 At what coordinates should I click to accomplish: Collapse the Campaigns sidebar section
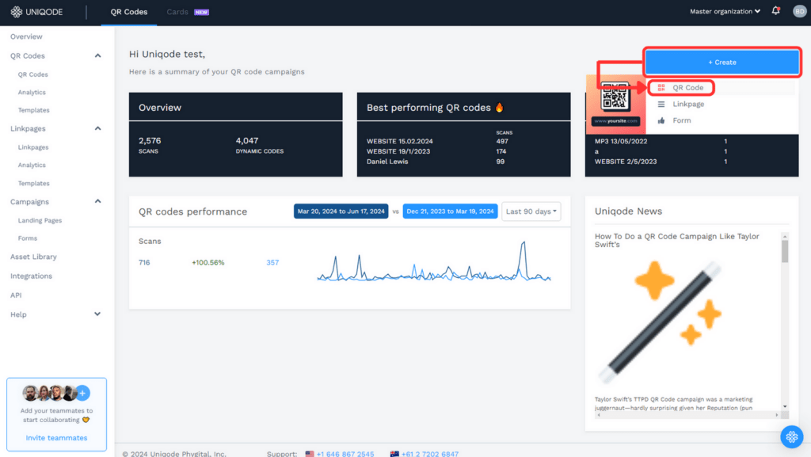[x=97, y=202]
